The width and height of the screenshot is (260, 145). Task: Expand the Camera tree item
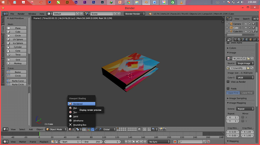(x=227, y=24)
